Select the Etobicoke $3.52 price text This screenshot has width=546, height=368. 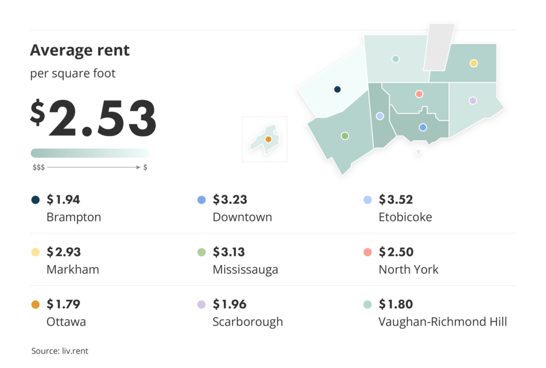click(x=396, y=200)
